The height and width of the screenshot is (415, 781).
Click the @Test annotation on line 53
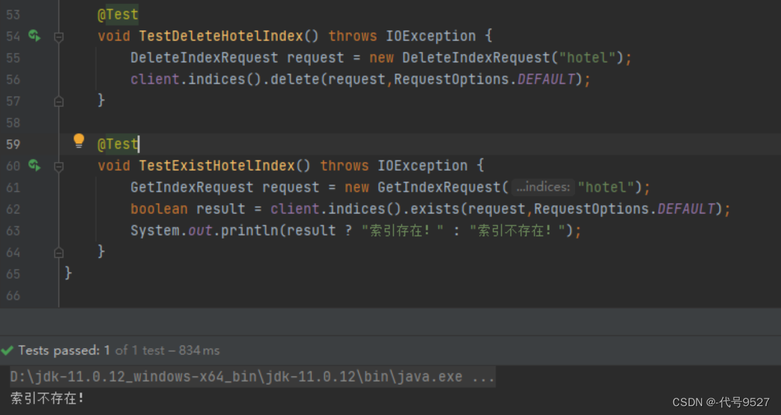[x=117, y=14]
